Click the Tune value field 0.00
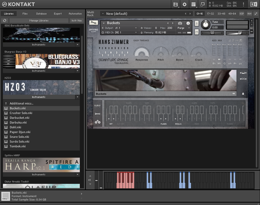 point(217,28)
